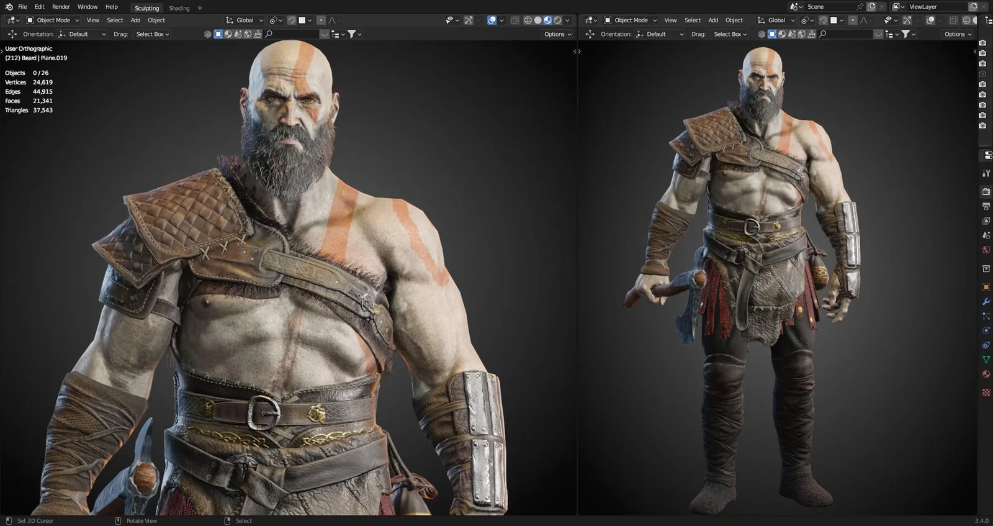
Task: Toggle viewport overlays in left viewport
Action: pos(492,20)
